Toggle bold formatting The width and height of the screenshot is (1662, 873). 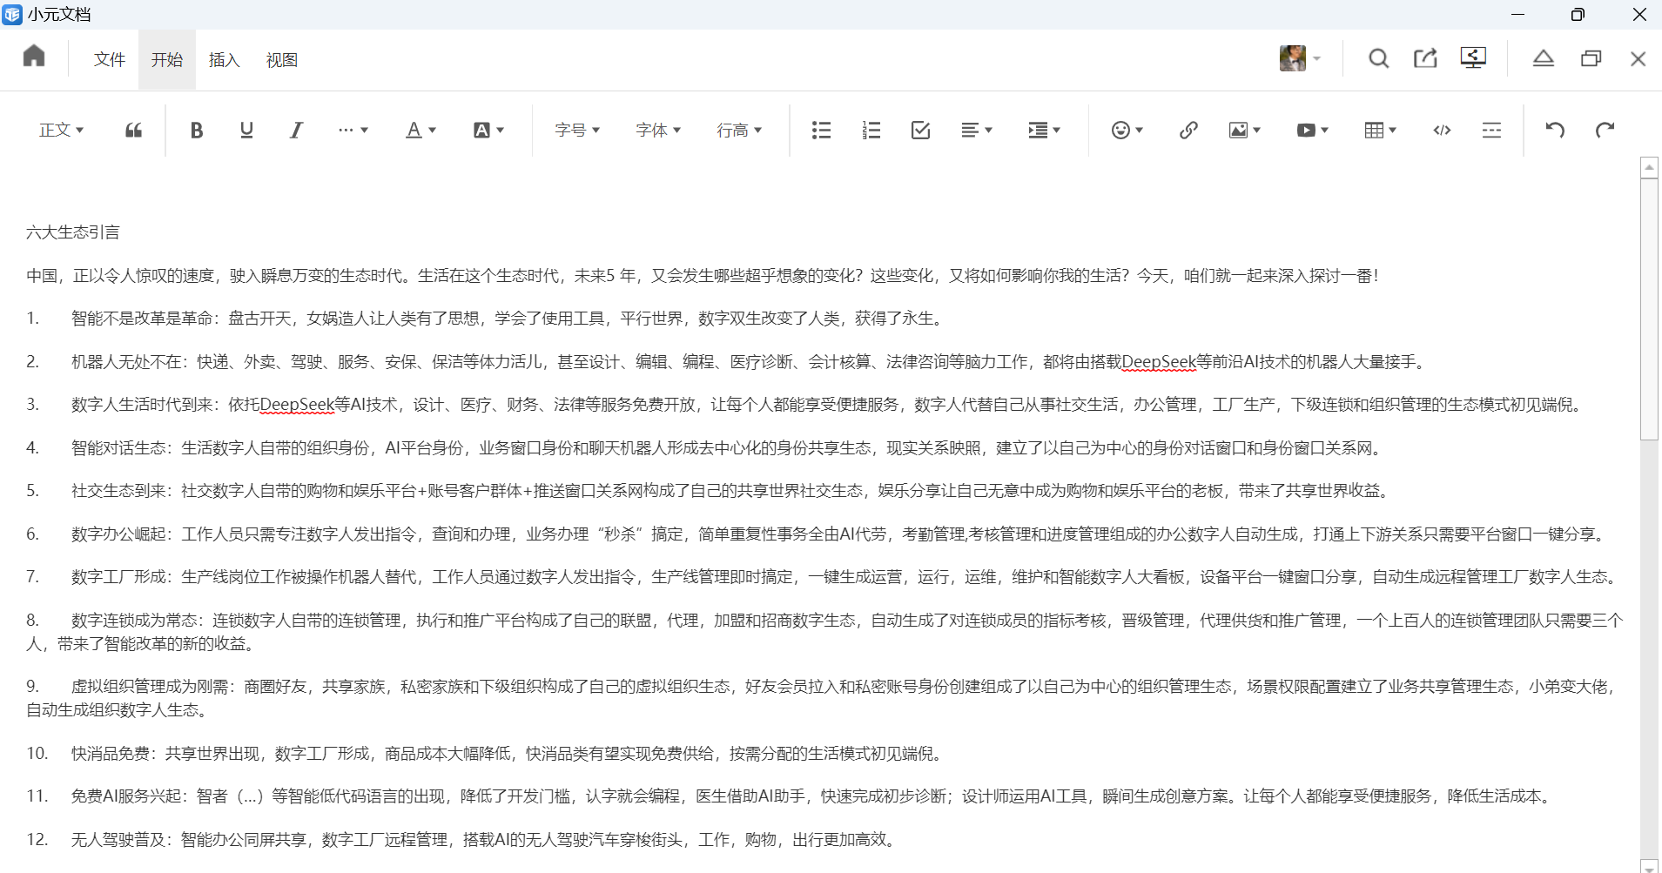pyautogui.click(x=197, y=131)
